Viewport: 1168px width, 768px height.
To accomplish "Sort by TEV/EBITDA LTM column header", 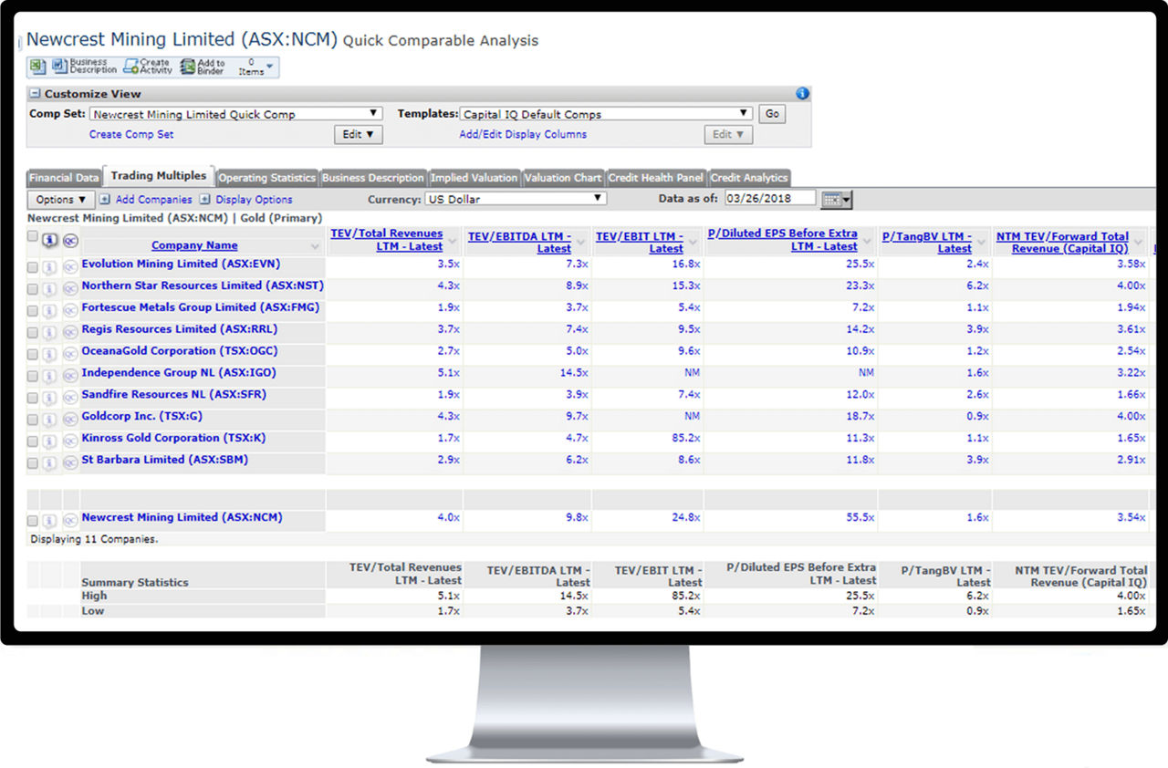I will [519, 242].
